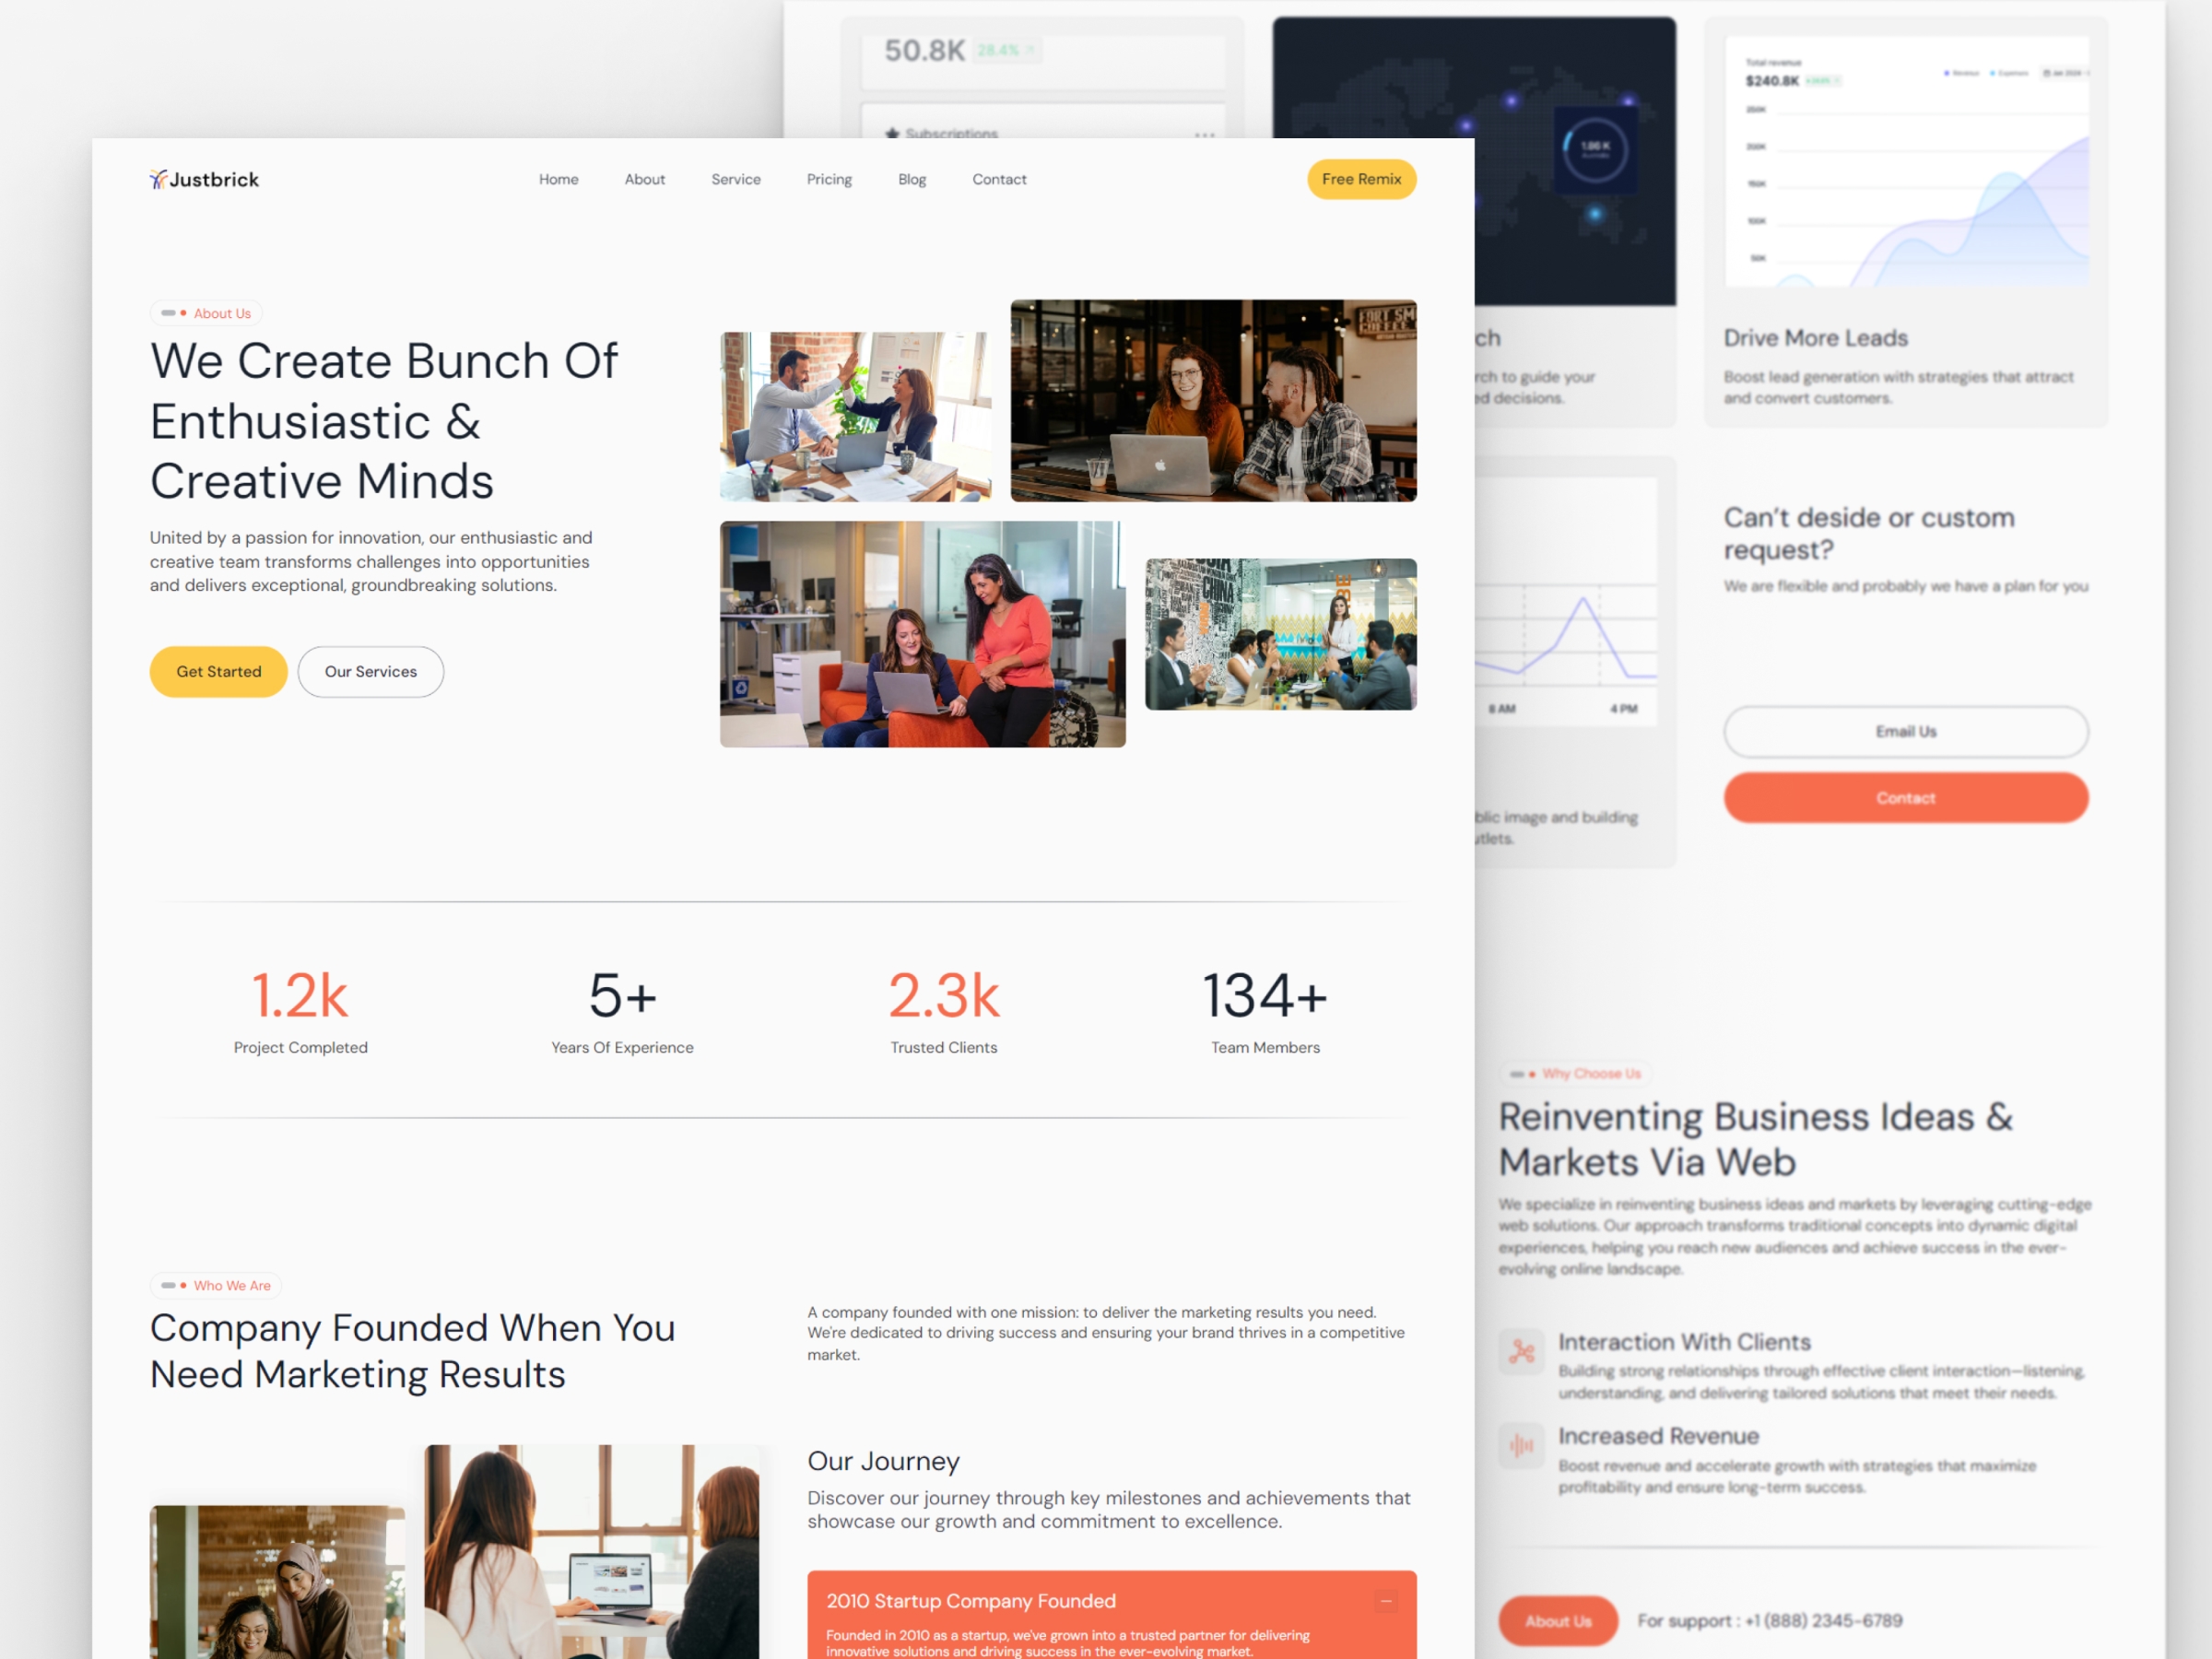Screen dimensions: 2212x1659
Task: Click the Email Us button
Action: [1904, 732]
